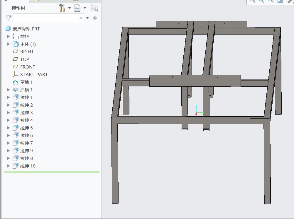Expand the 拉伸 8 feature
294x219 pixels.
click(9, 158)
